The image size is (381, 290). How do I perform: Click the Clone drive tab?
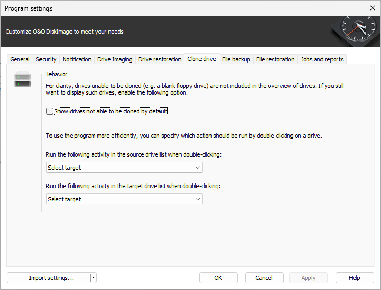click(x=202, y=59)
